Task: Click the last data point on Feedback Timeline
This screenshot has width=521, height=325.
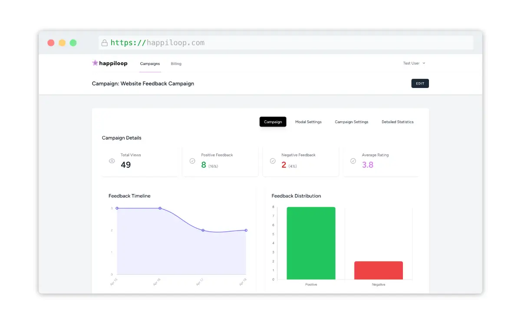Action: (246, 230)
